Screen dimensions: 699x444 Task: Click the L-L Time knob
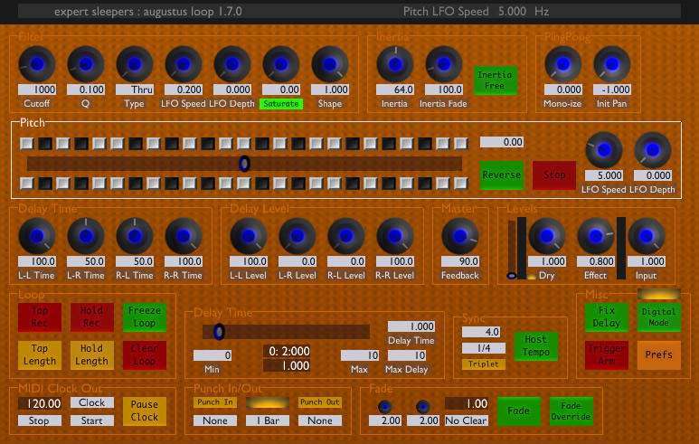pos(37,236)
